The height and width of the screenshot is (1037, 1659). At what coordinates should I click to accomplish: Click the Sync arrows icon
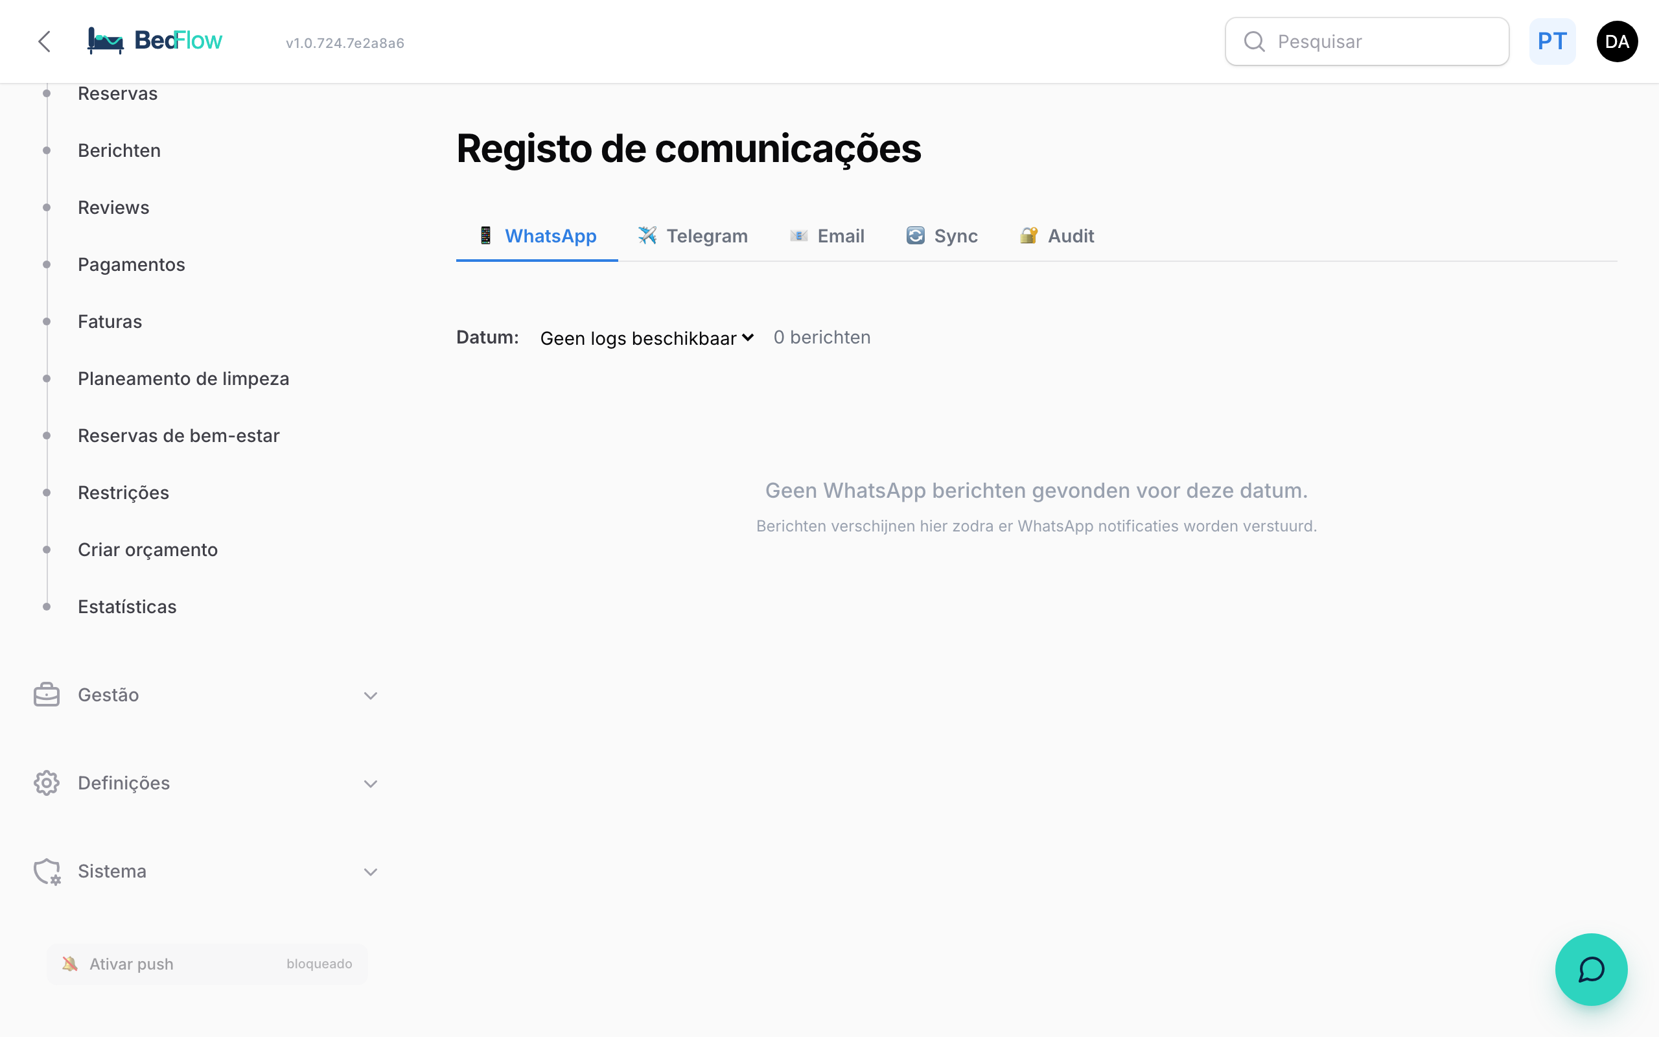[915, 235]
